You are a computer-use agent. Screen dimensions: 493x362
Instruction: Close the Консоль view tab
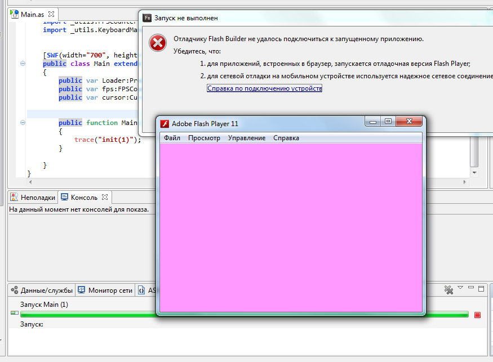(x=105, y=197)
